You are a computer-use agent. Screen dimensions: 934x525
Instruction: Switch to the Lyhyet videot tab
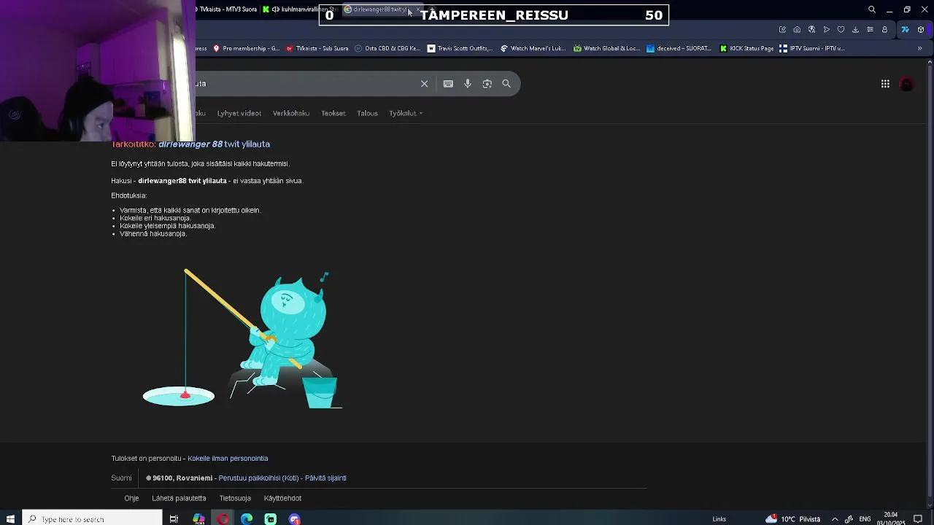click(239, 113)
